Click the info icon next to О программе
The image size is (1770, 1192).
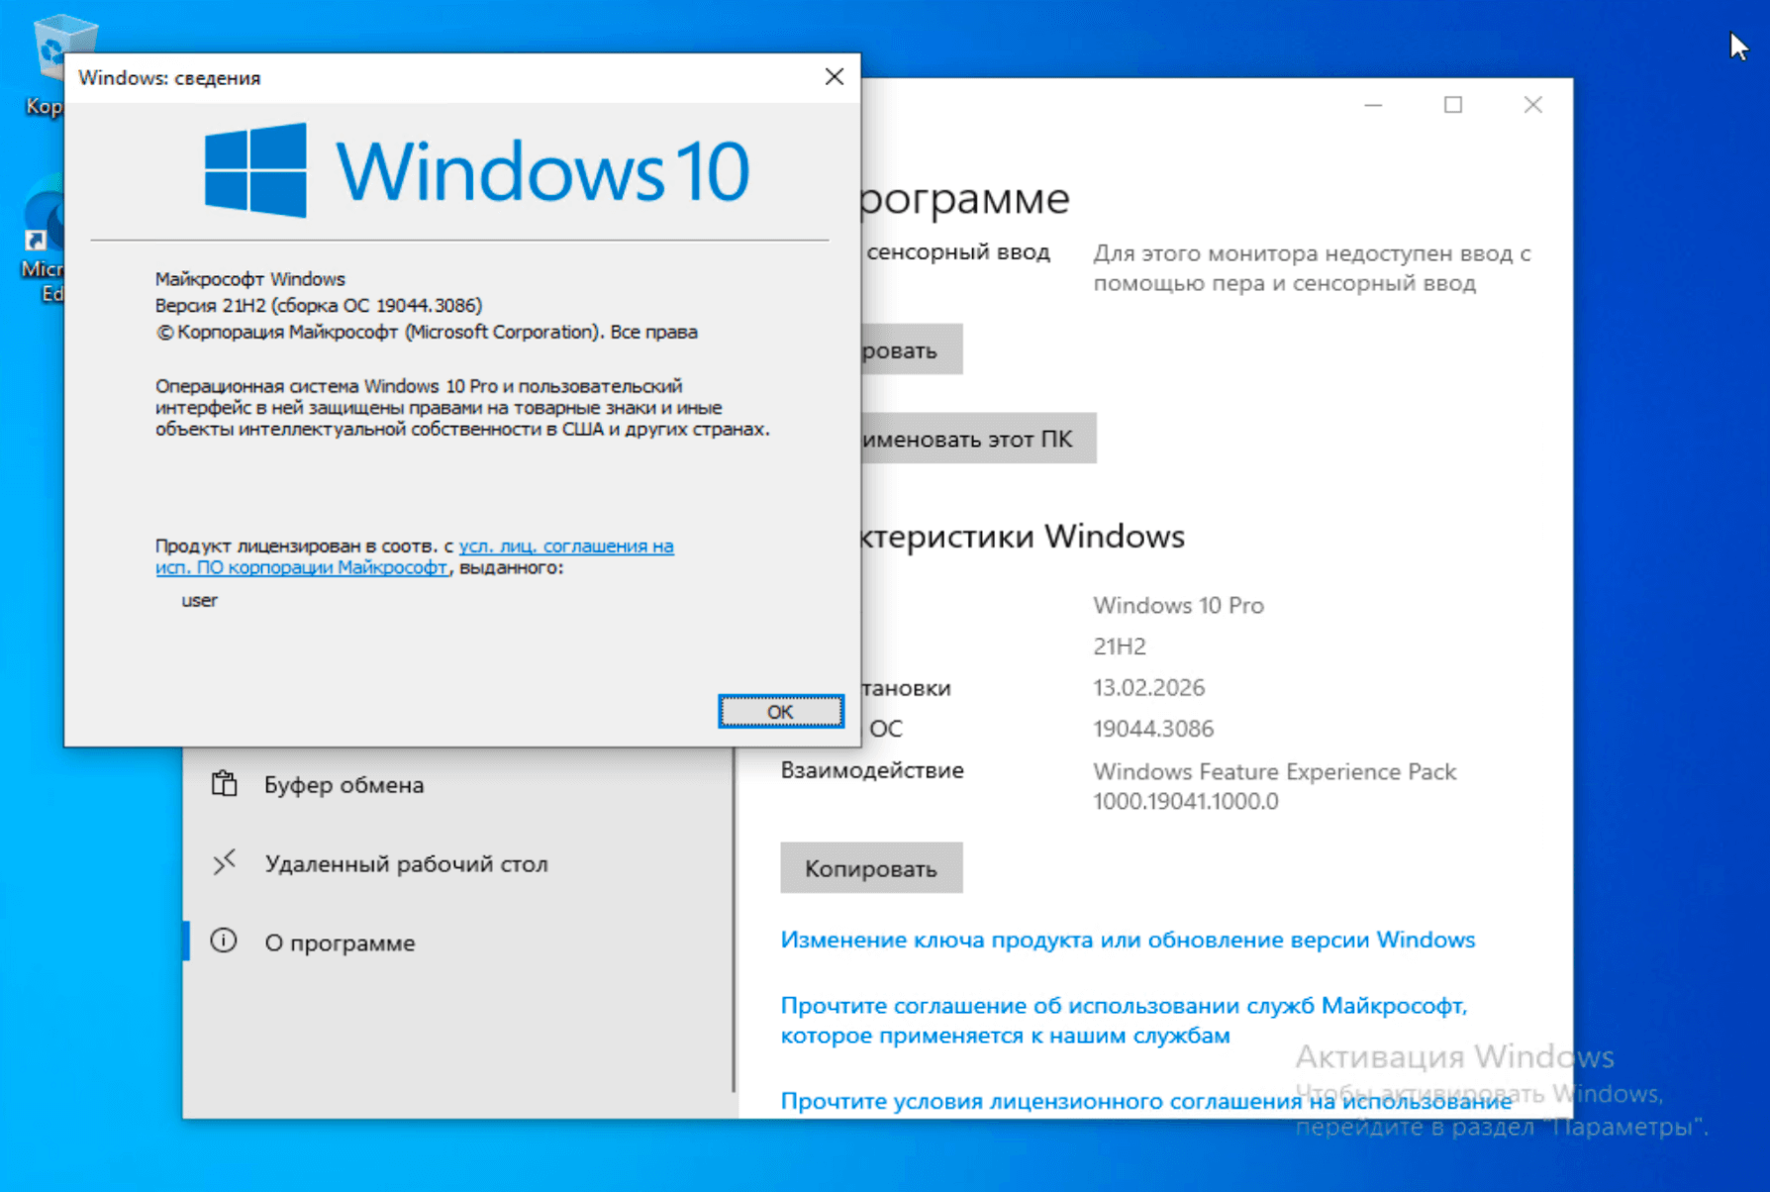point(224,942)
